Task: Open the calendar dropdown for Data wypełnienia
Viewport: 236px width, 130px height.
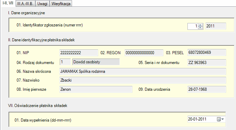Action: pos(220,119)
